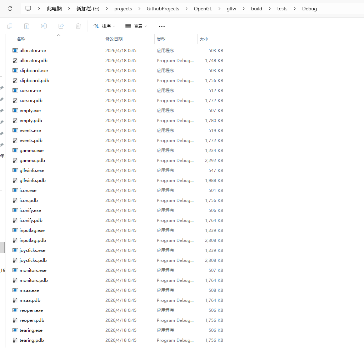Click the Debug breadcrumb segment

point(309,9)
